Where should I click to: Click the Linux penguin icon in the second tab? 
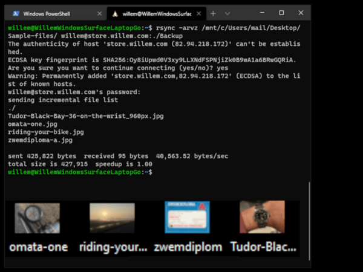click(114, 13)
